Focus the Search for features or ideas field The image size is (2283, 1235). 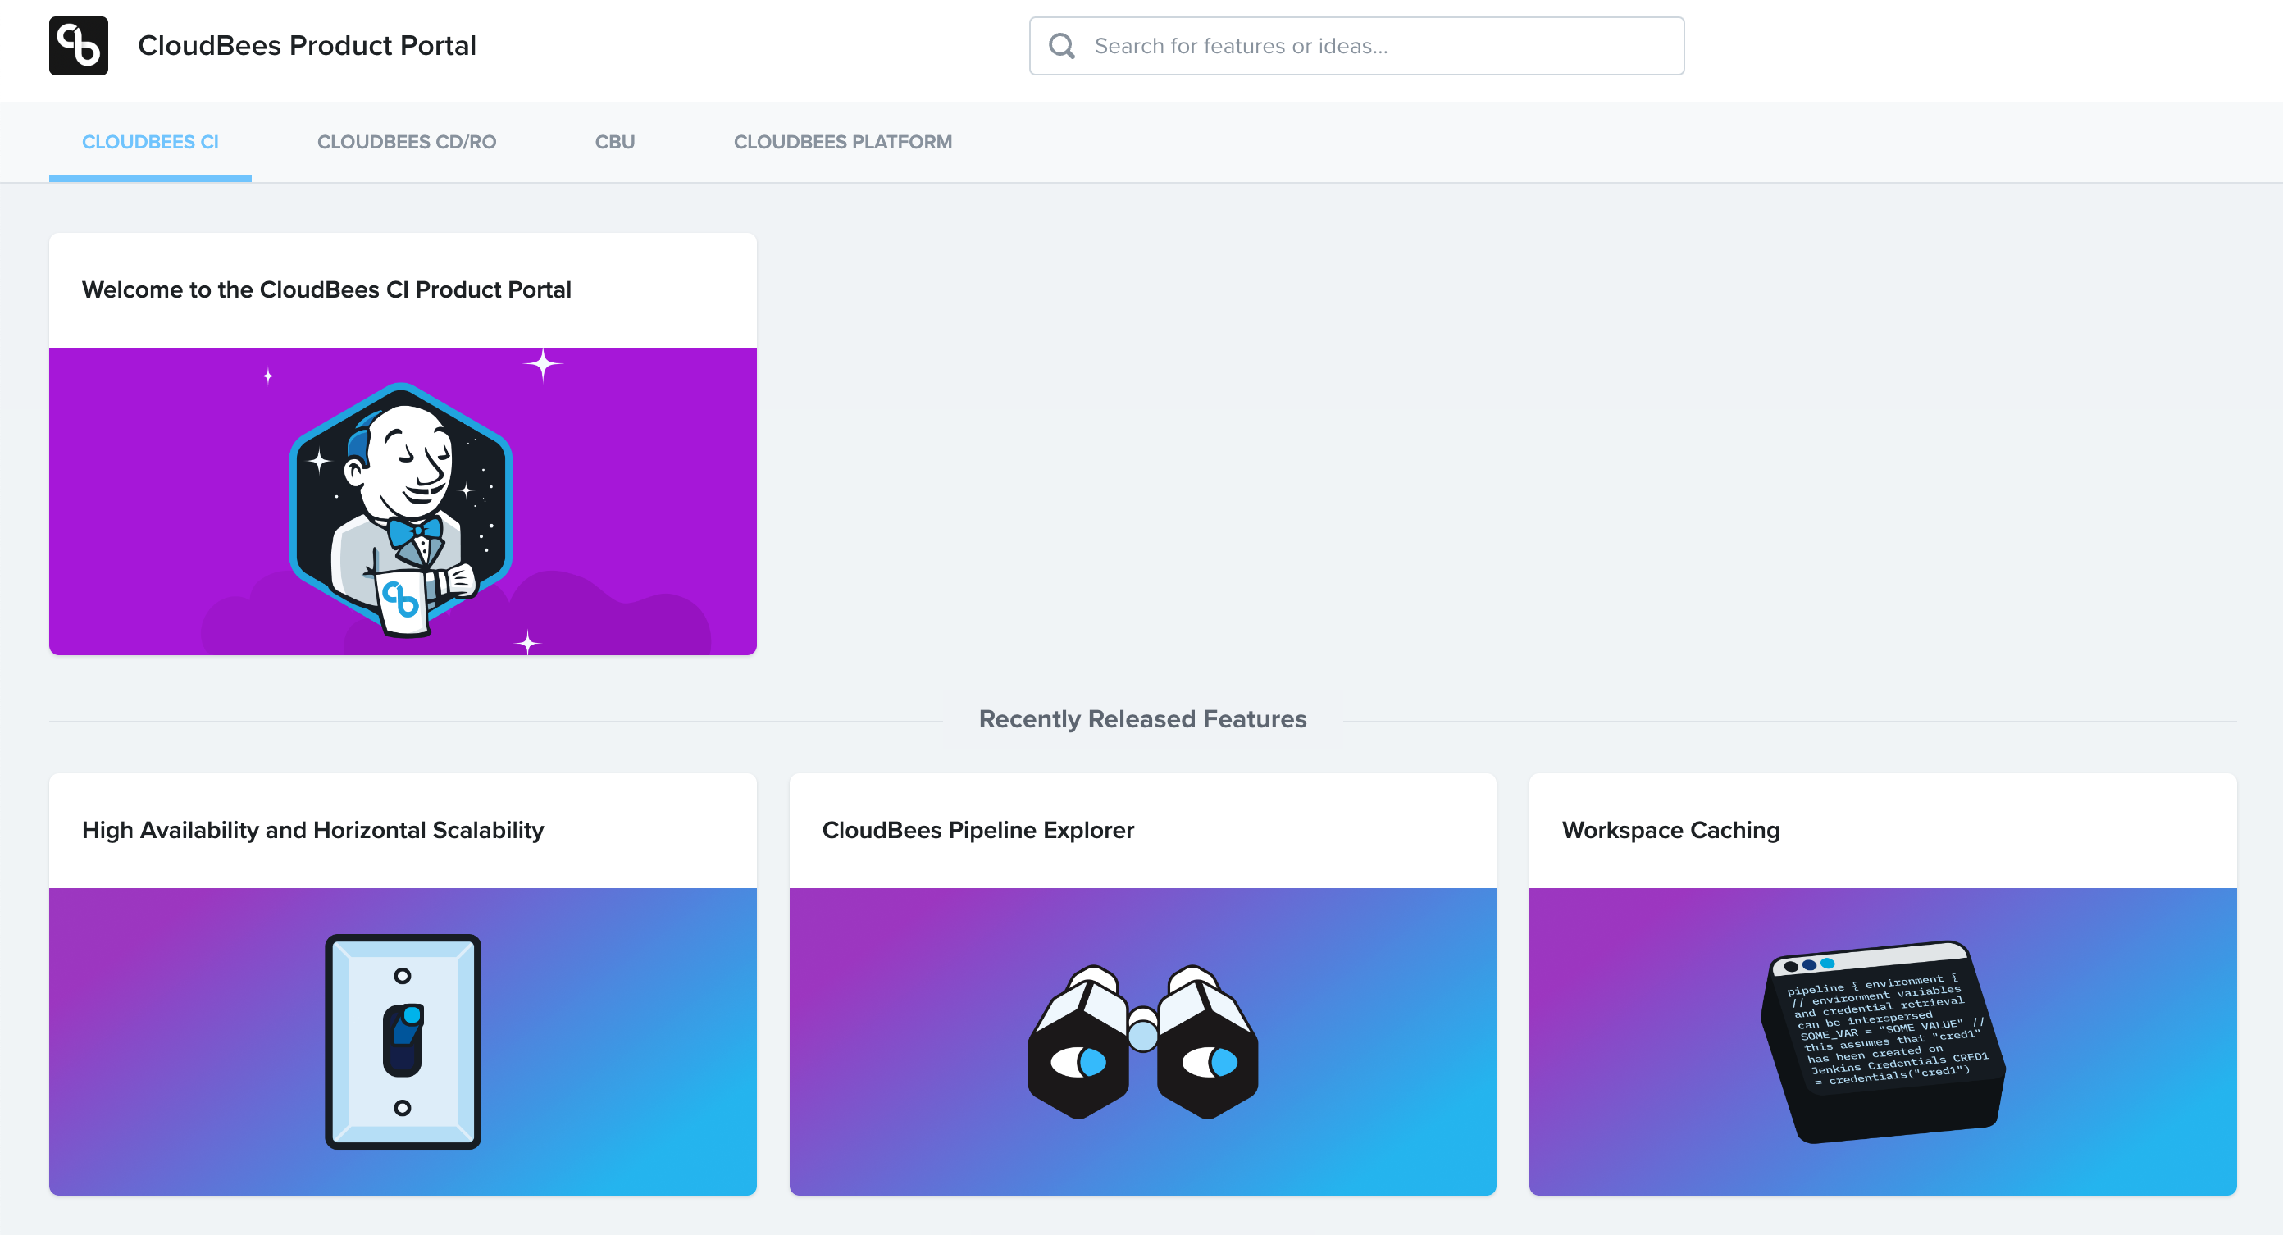coord(1356,46)
